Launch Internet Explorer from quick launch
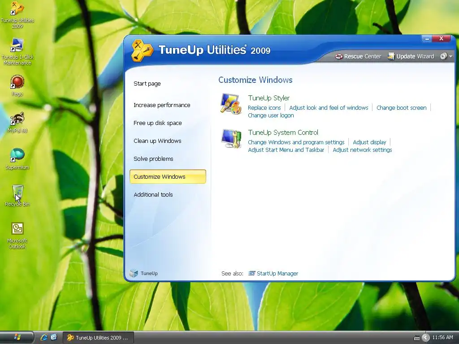 (x=44, y=337)
